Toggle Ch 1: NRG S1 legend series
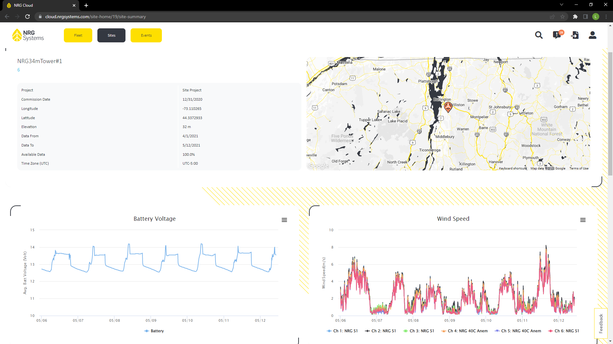Viewport: 613px width, 344px height. point(342,331)
